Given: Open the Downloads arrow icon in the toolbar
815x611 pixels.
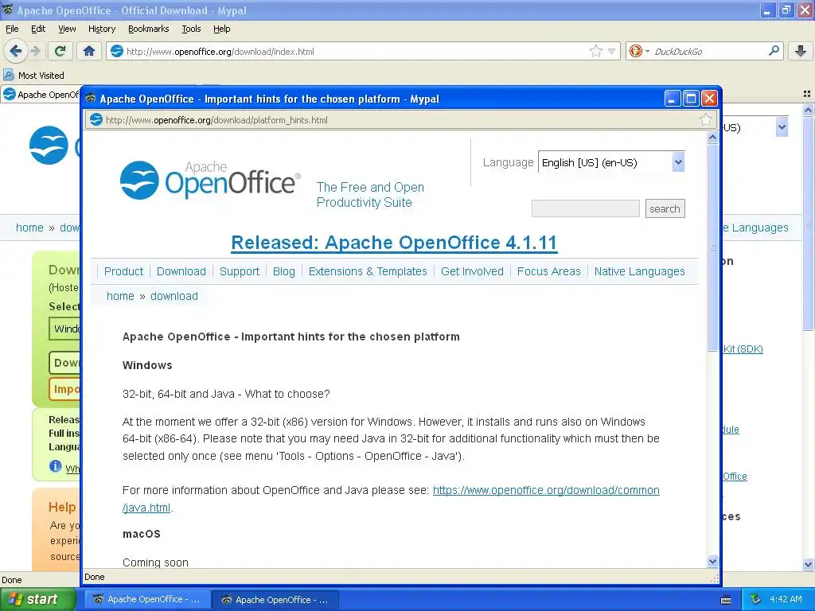Looking at the screenshot, I should 801,51.
